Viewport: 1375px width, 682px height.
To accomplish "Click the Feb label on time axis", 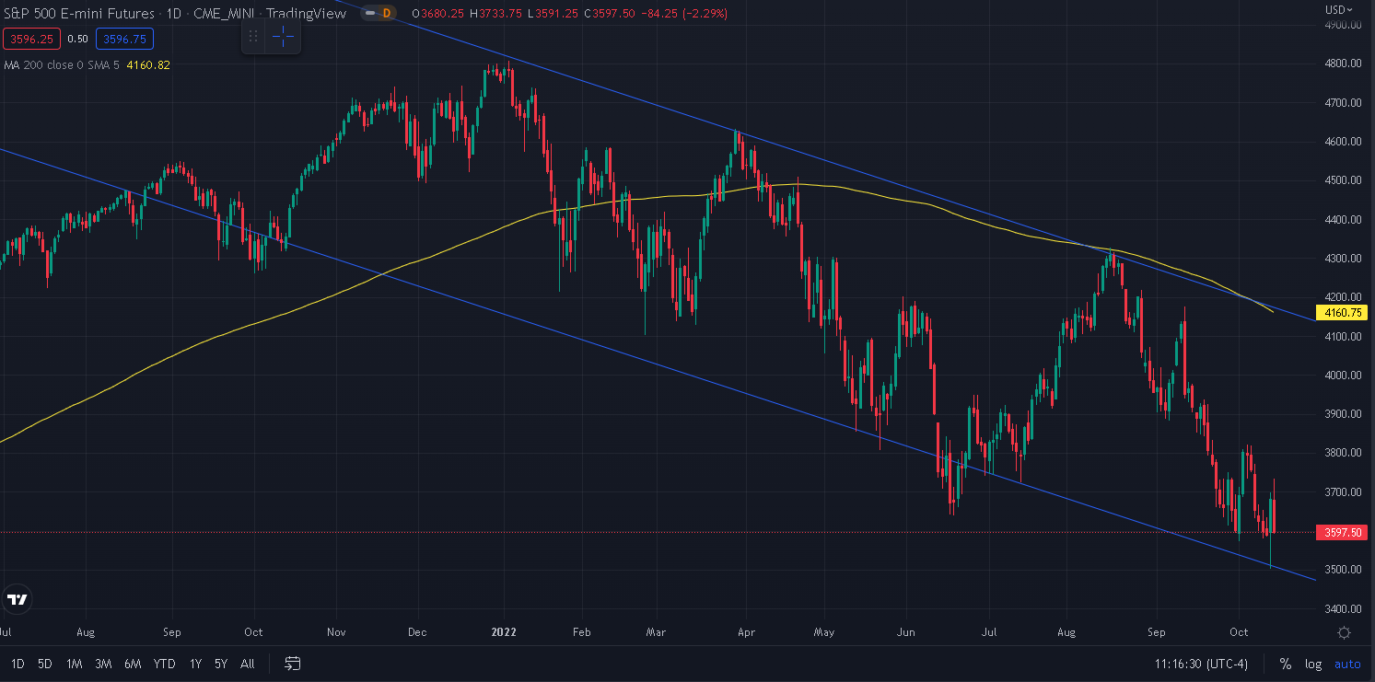I will pos(581,632).
